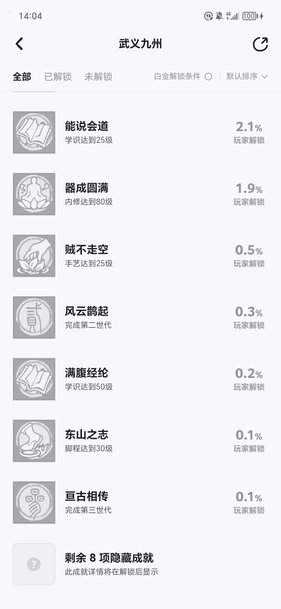Toggle the 白金解锁条件 radio button
This screenshot has width=281, height=609.
click(x=208, y=77)
